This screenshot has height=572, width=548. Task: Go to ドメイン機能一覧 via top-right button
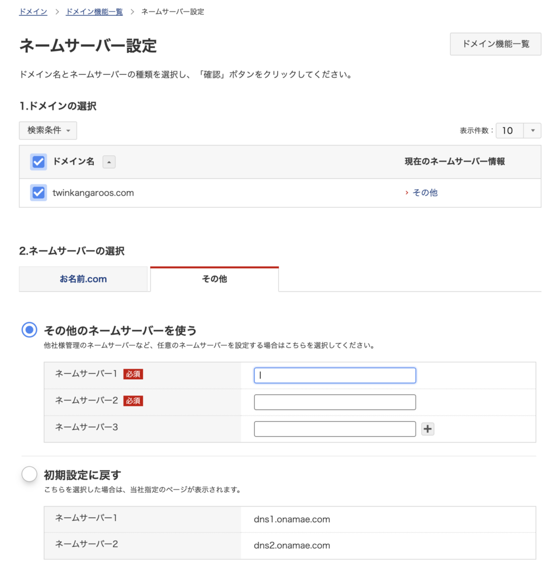[495, 44]
